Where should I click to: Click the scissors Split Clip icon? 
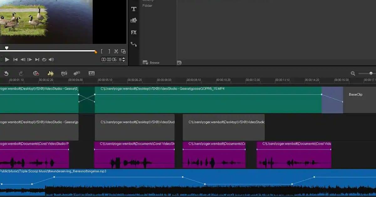coord(116,51)
